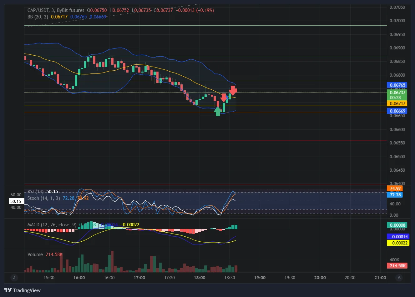The height and width of the screenshot is (297, 415).
Task: Open the TradingView logo link
Action: point(22,290)
